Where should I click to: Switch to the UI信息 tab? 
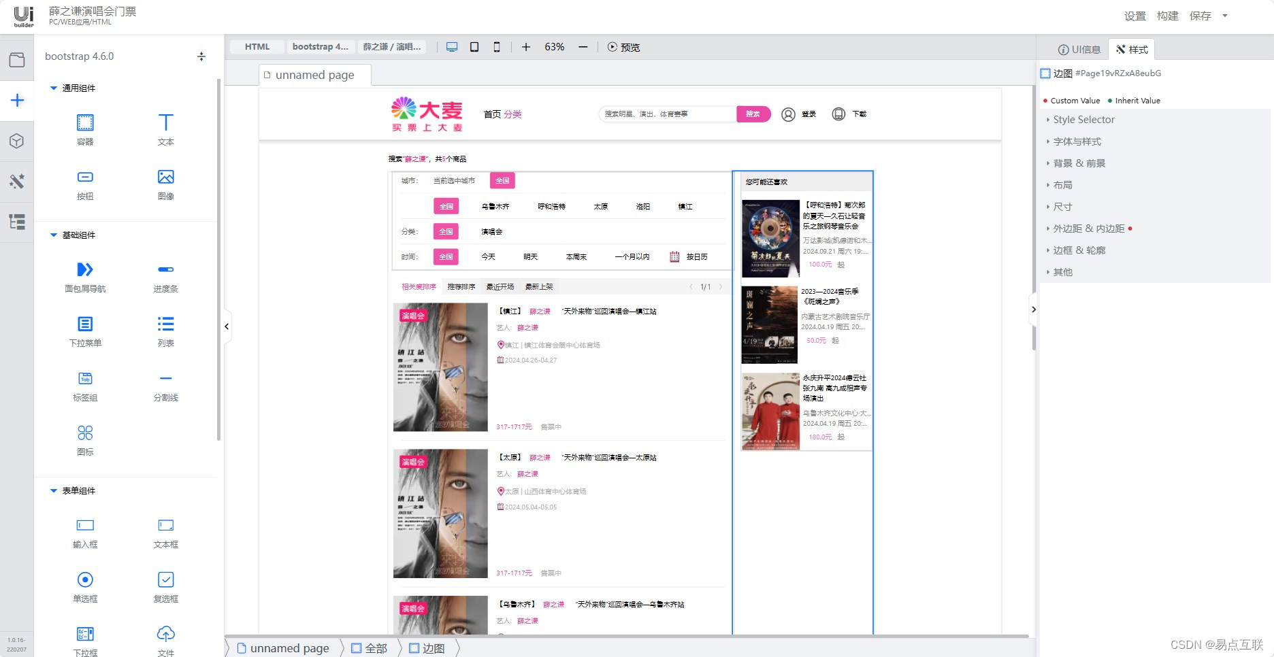pyautogui.click(x=1079, y=50)
